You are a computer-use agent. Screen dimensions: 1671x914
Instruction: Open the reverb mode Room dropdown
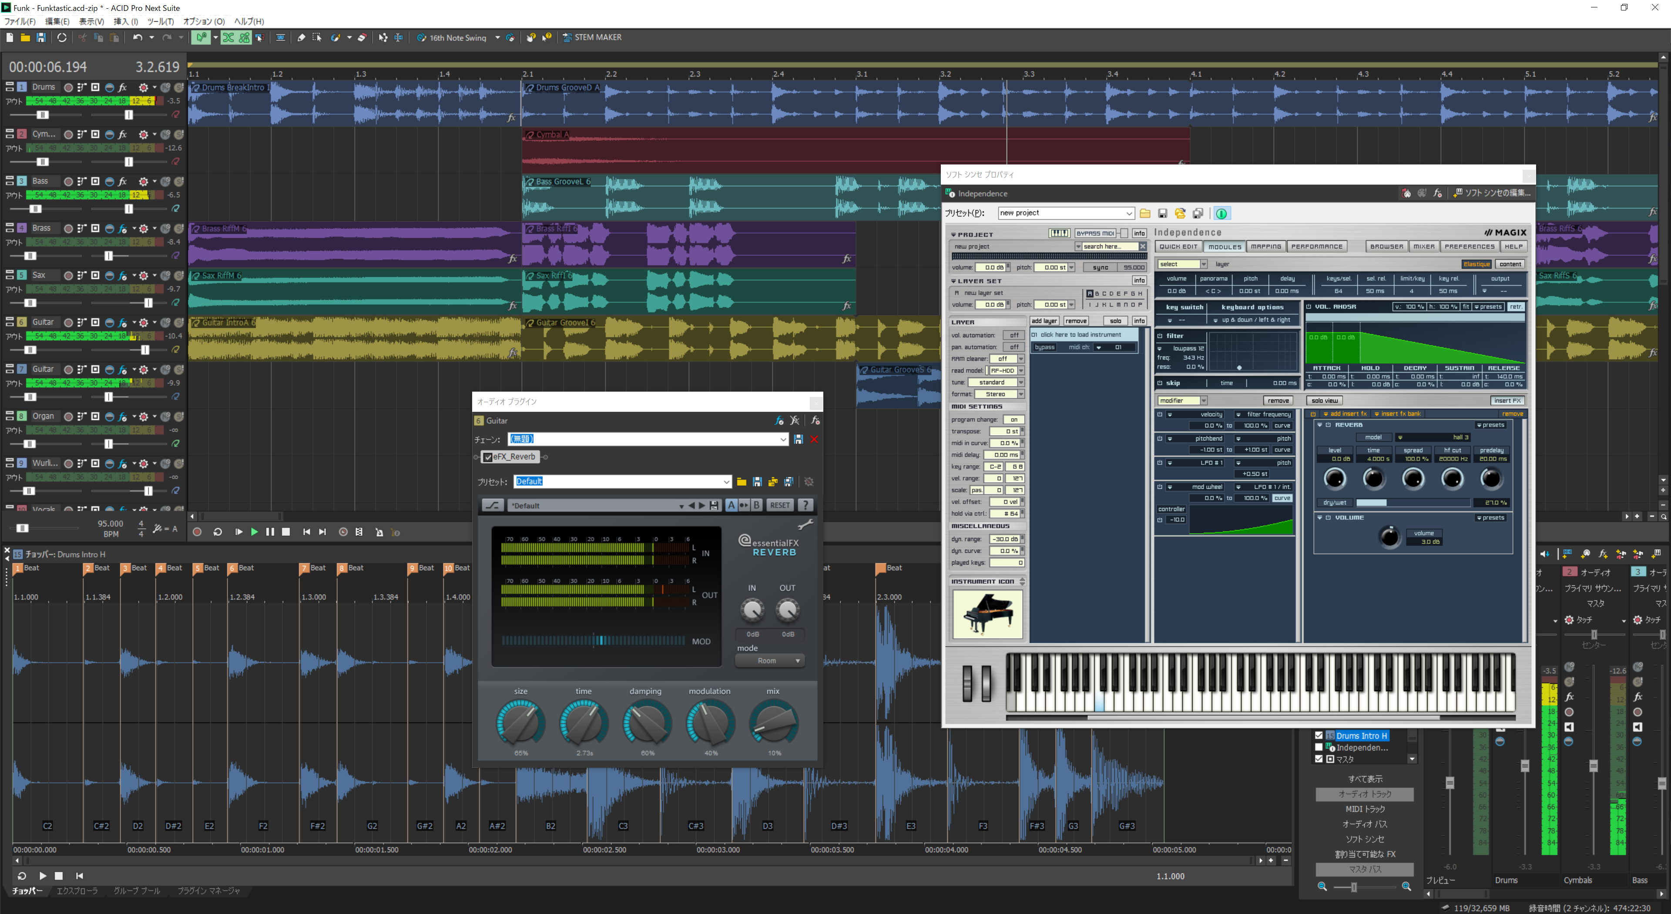770,660
